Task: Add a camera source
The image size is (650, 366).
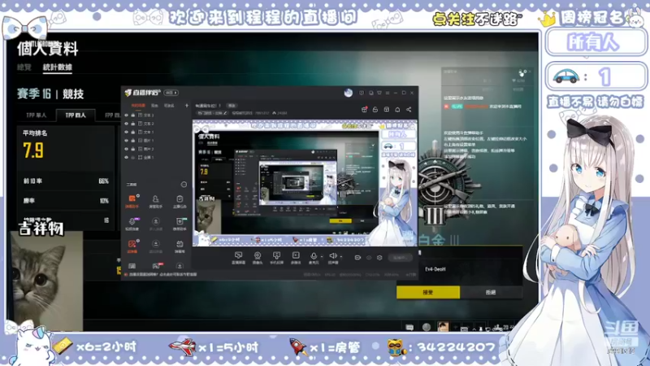Action: click(x=258, y=258)
